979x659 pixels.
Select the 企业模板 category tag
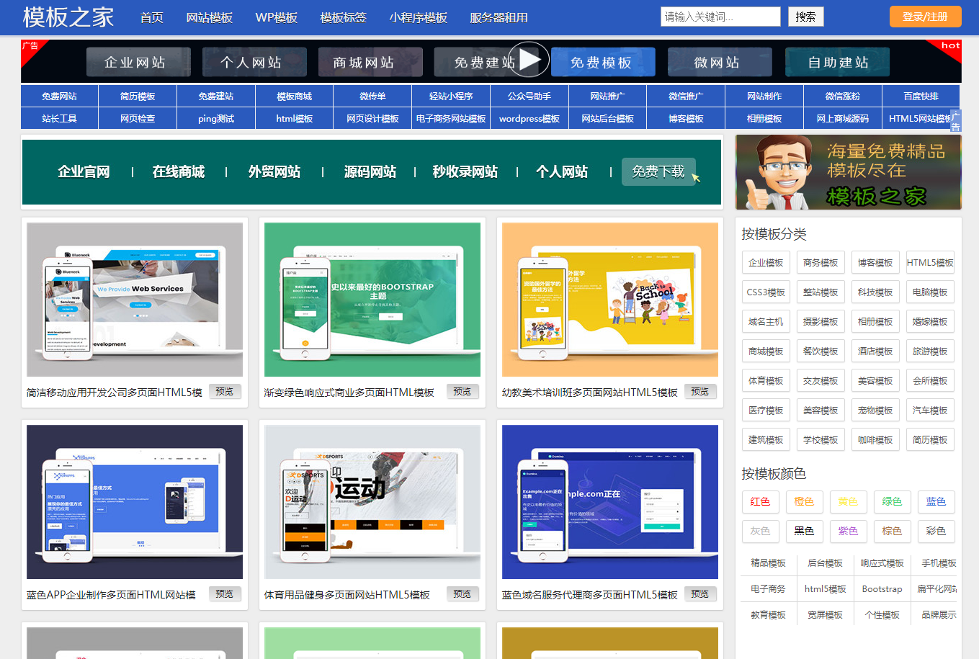pos(766,263)
